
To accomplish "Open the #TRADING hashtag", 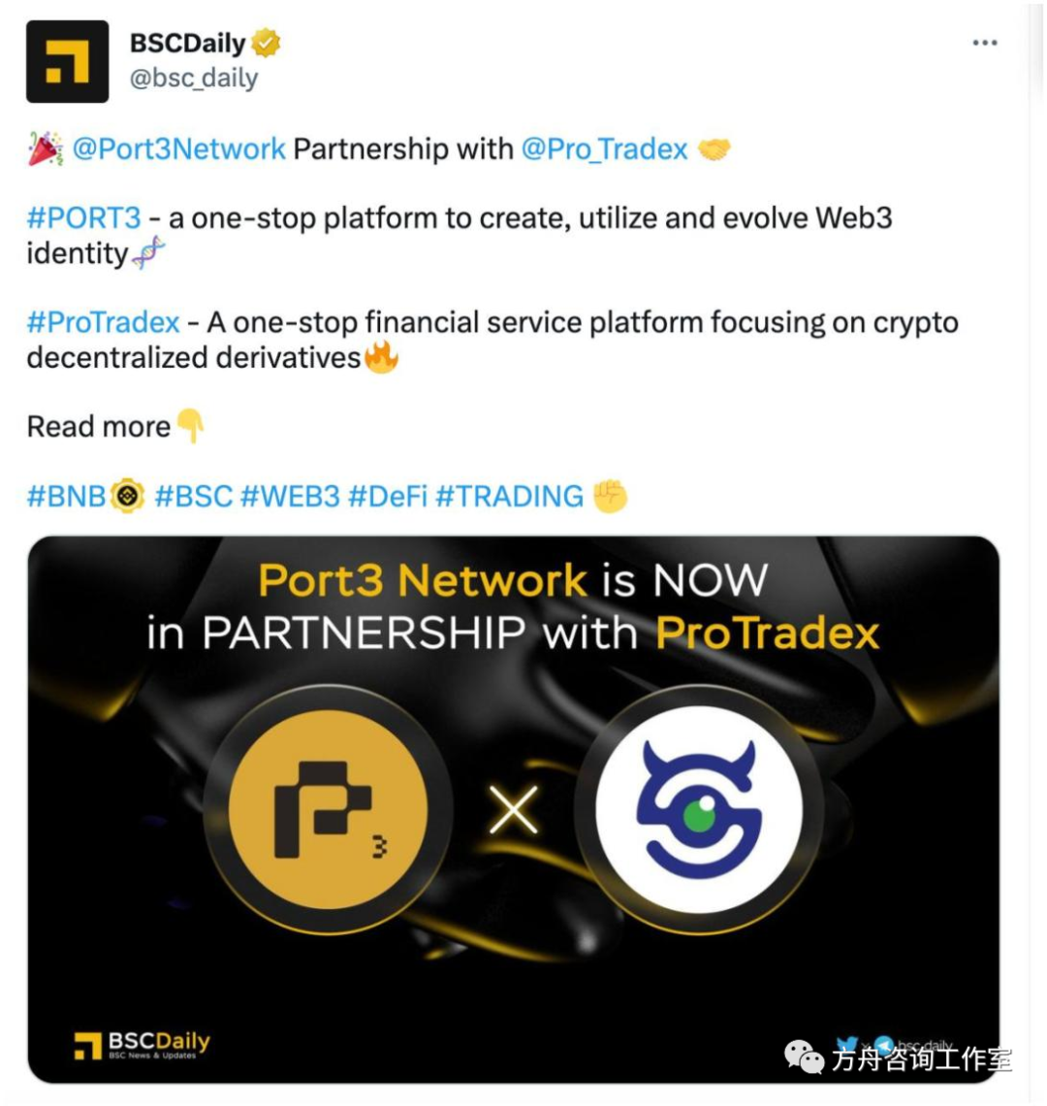I will 510,497.
